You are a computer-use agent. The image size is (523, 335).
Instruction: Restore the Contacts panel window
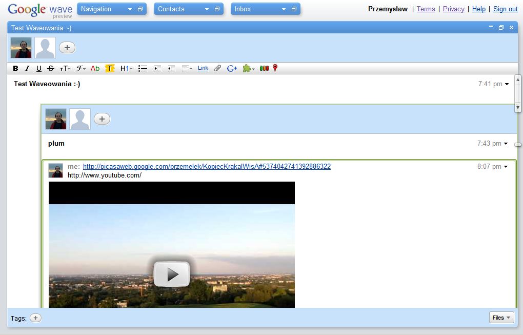217,9
